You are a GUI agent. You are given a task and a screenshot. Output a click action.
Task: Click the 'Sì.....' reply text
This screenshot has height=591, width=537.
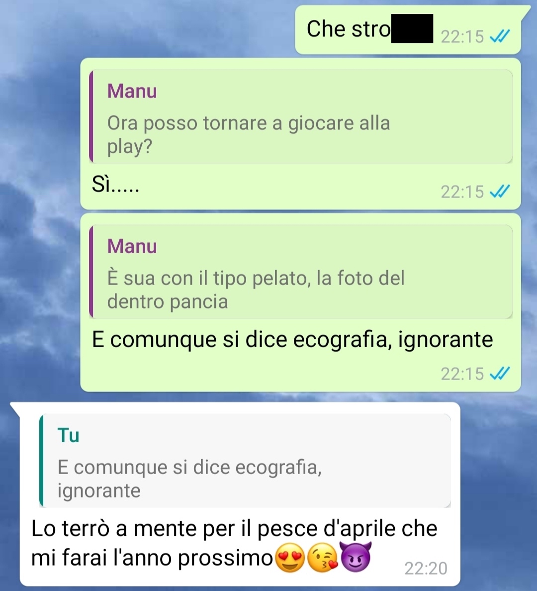[x=116, y=185]
